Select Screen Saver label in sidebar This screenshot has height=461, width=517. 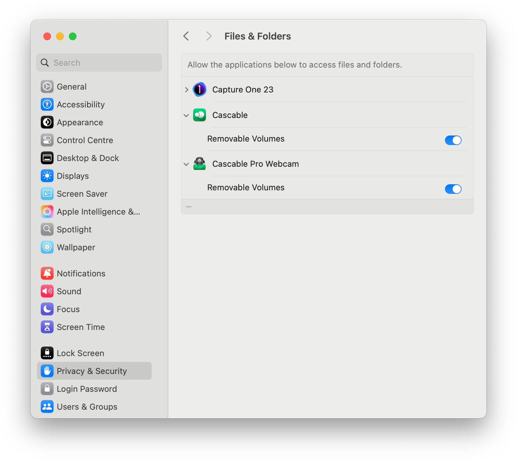82,194
